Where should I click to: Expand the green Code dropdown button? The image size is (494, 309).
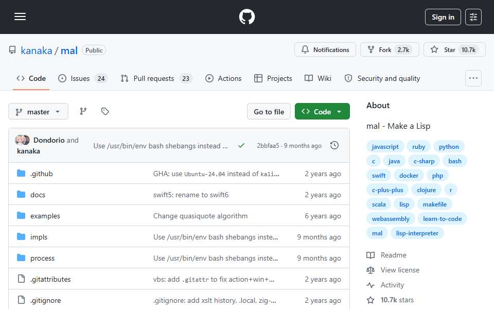point(322,112)
